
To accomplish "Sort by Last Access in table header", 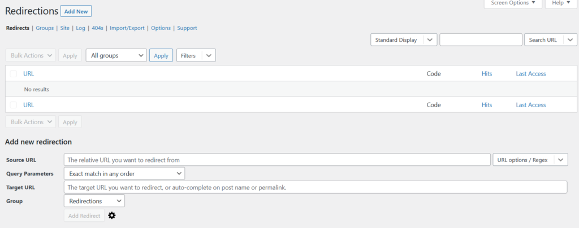I will 530,74.
